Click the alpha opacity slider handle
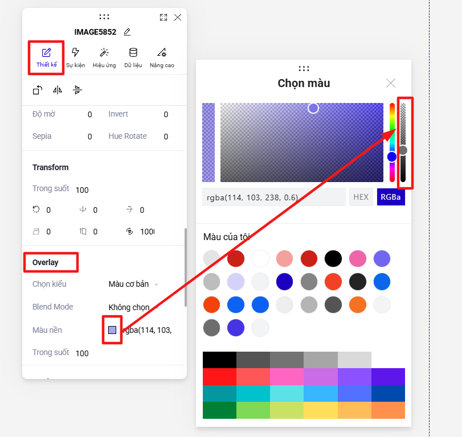The image size is (462, 437). coord(403,150)
